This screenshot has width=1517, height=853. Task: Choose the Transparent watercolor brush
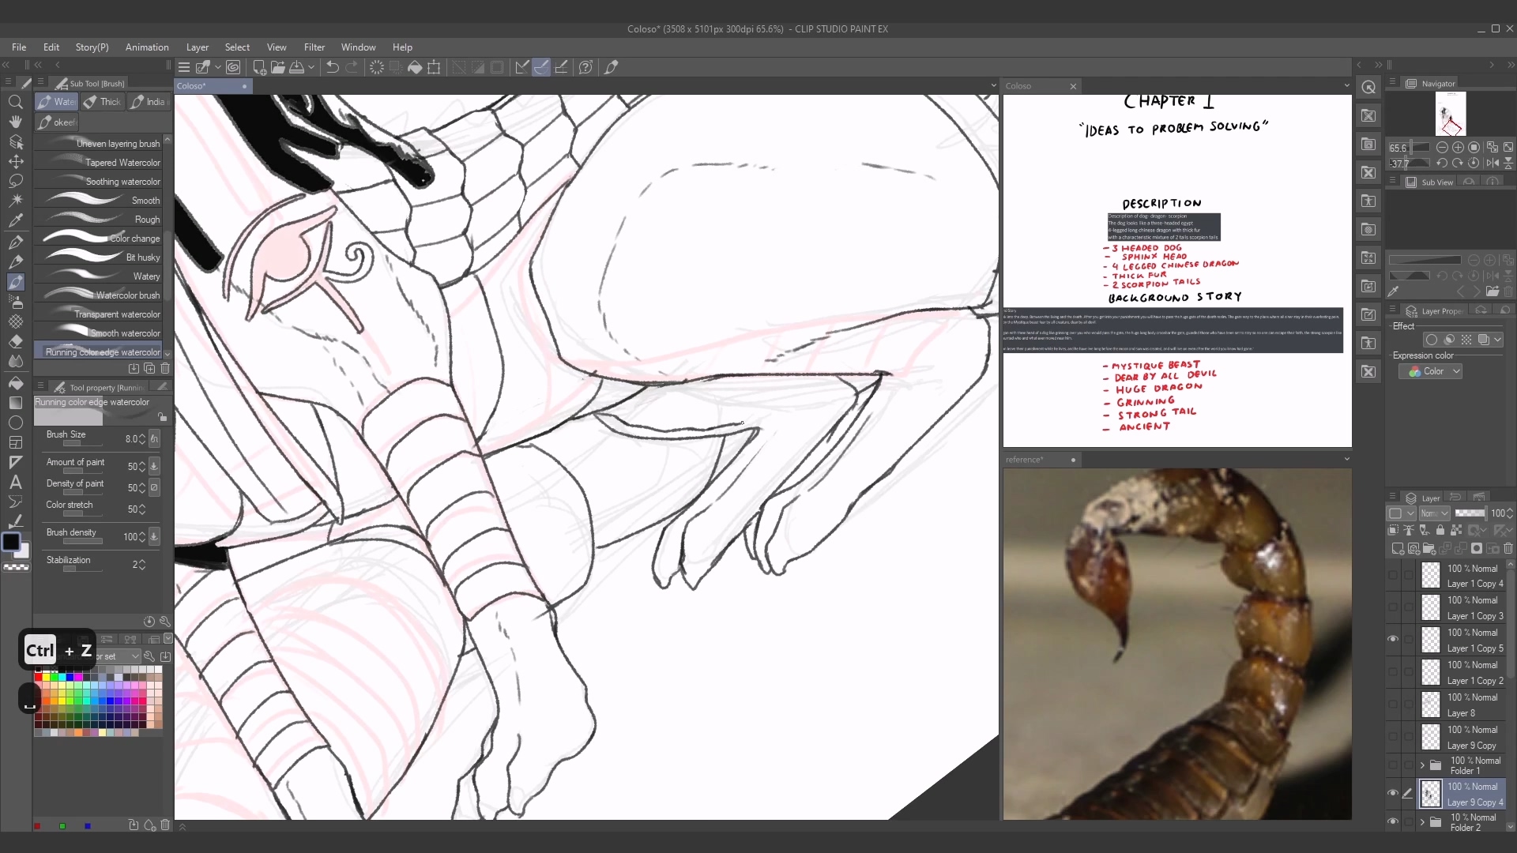pos(99,314)
